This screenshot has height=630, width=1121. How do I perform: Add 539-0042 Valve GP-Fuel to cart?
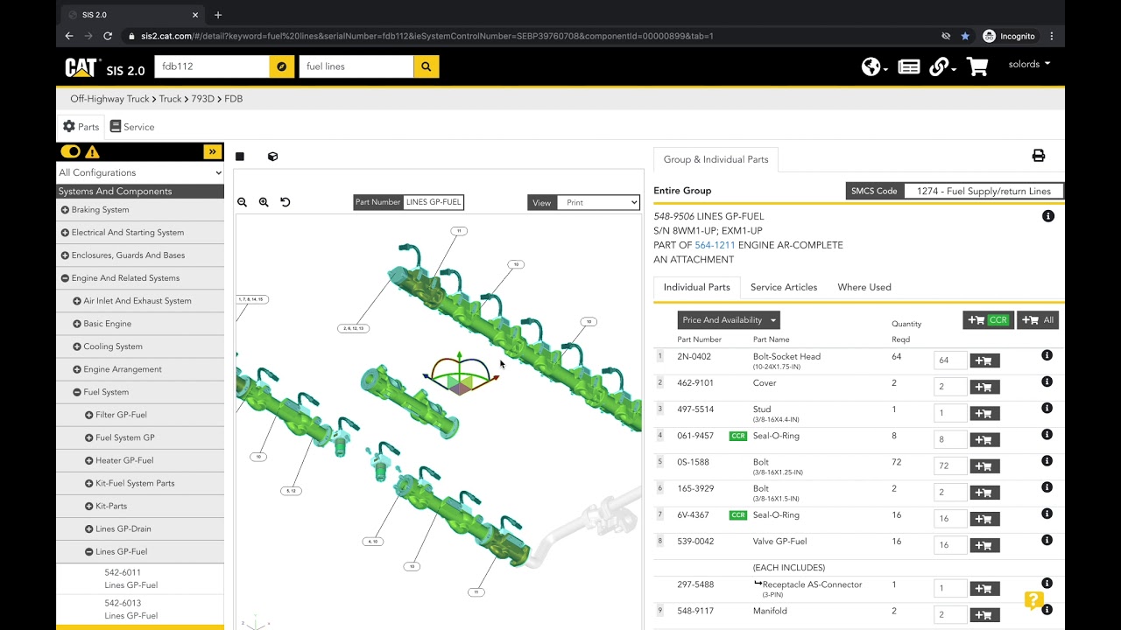(x=984, y=545)
